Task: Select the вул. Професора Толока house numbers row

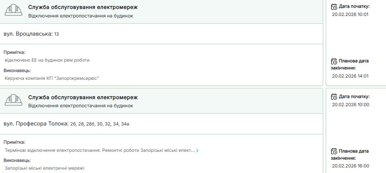Action: (x=66, y=124)
